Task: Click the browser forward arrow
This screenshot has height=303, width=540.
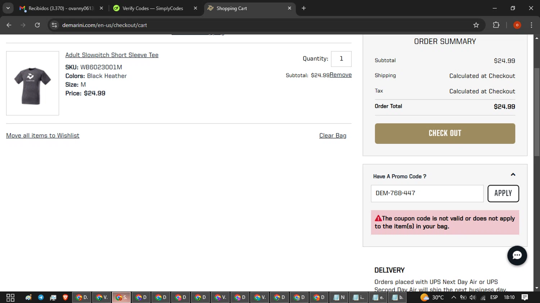Action: 23,25
